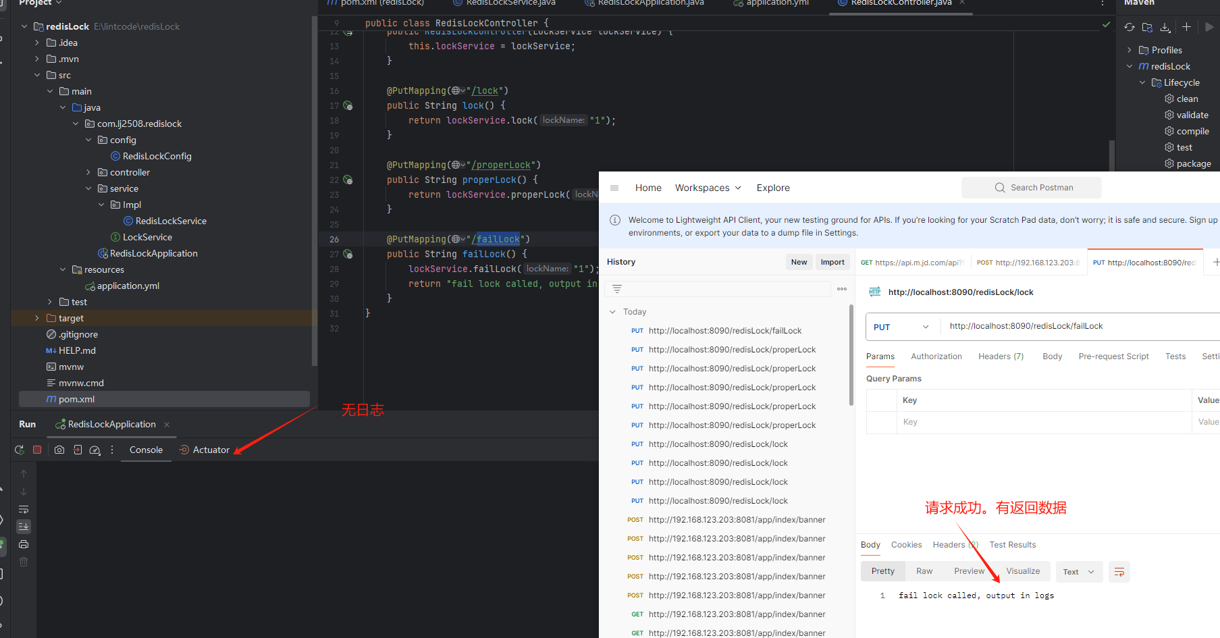This screenshot has height=638, width=1220.
Task: Go to Postman Home
Action: 648,188
